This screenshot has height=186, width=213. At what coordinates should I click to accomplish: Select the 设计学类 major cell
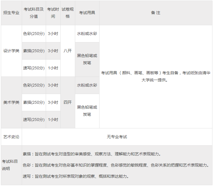click(x=11, y=51)
